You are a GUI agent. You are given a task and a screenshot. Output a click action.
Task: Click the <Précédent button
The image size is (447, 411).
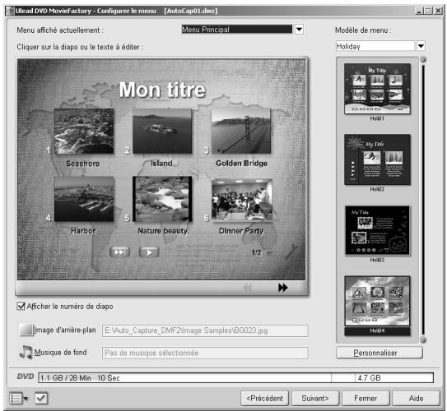click(x=264, y=398)
